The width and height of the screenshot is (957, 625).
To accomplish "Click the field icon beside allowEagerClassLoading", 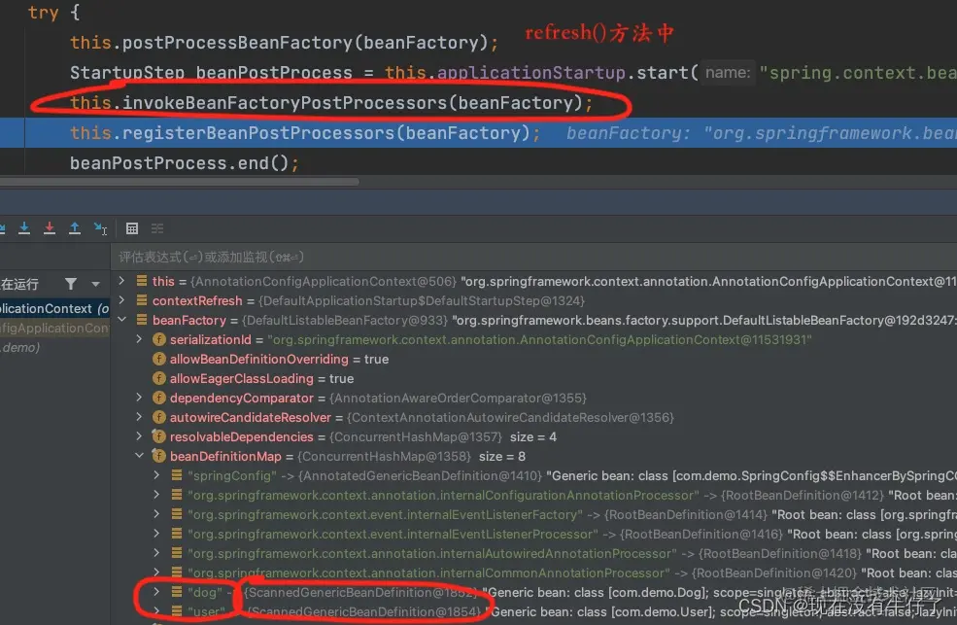I will pos(159,378).
